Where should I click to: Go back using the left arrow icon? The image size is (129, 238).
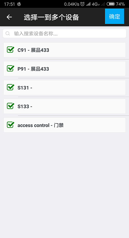click(9, 17)
